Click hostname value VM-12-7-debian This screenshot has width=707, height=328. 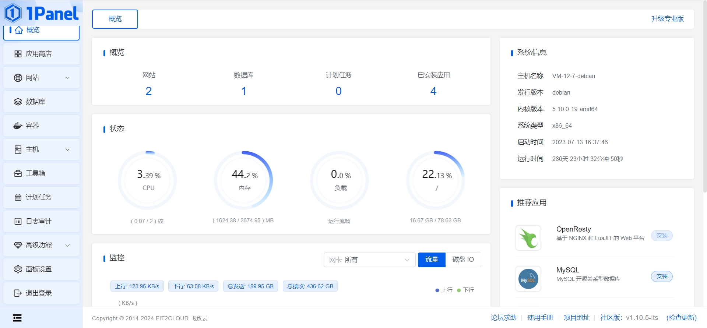[574, 76]
